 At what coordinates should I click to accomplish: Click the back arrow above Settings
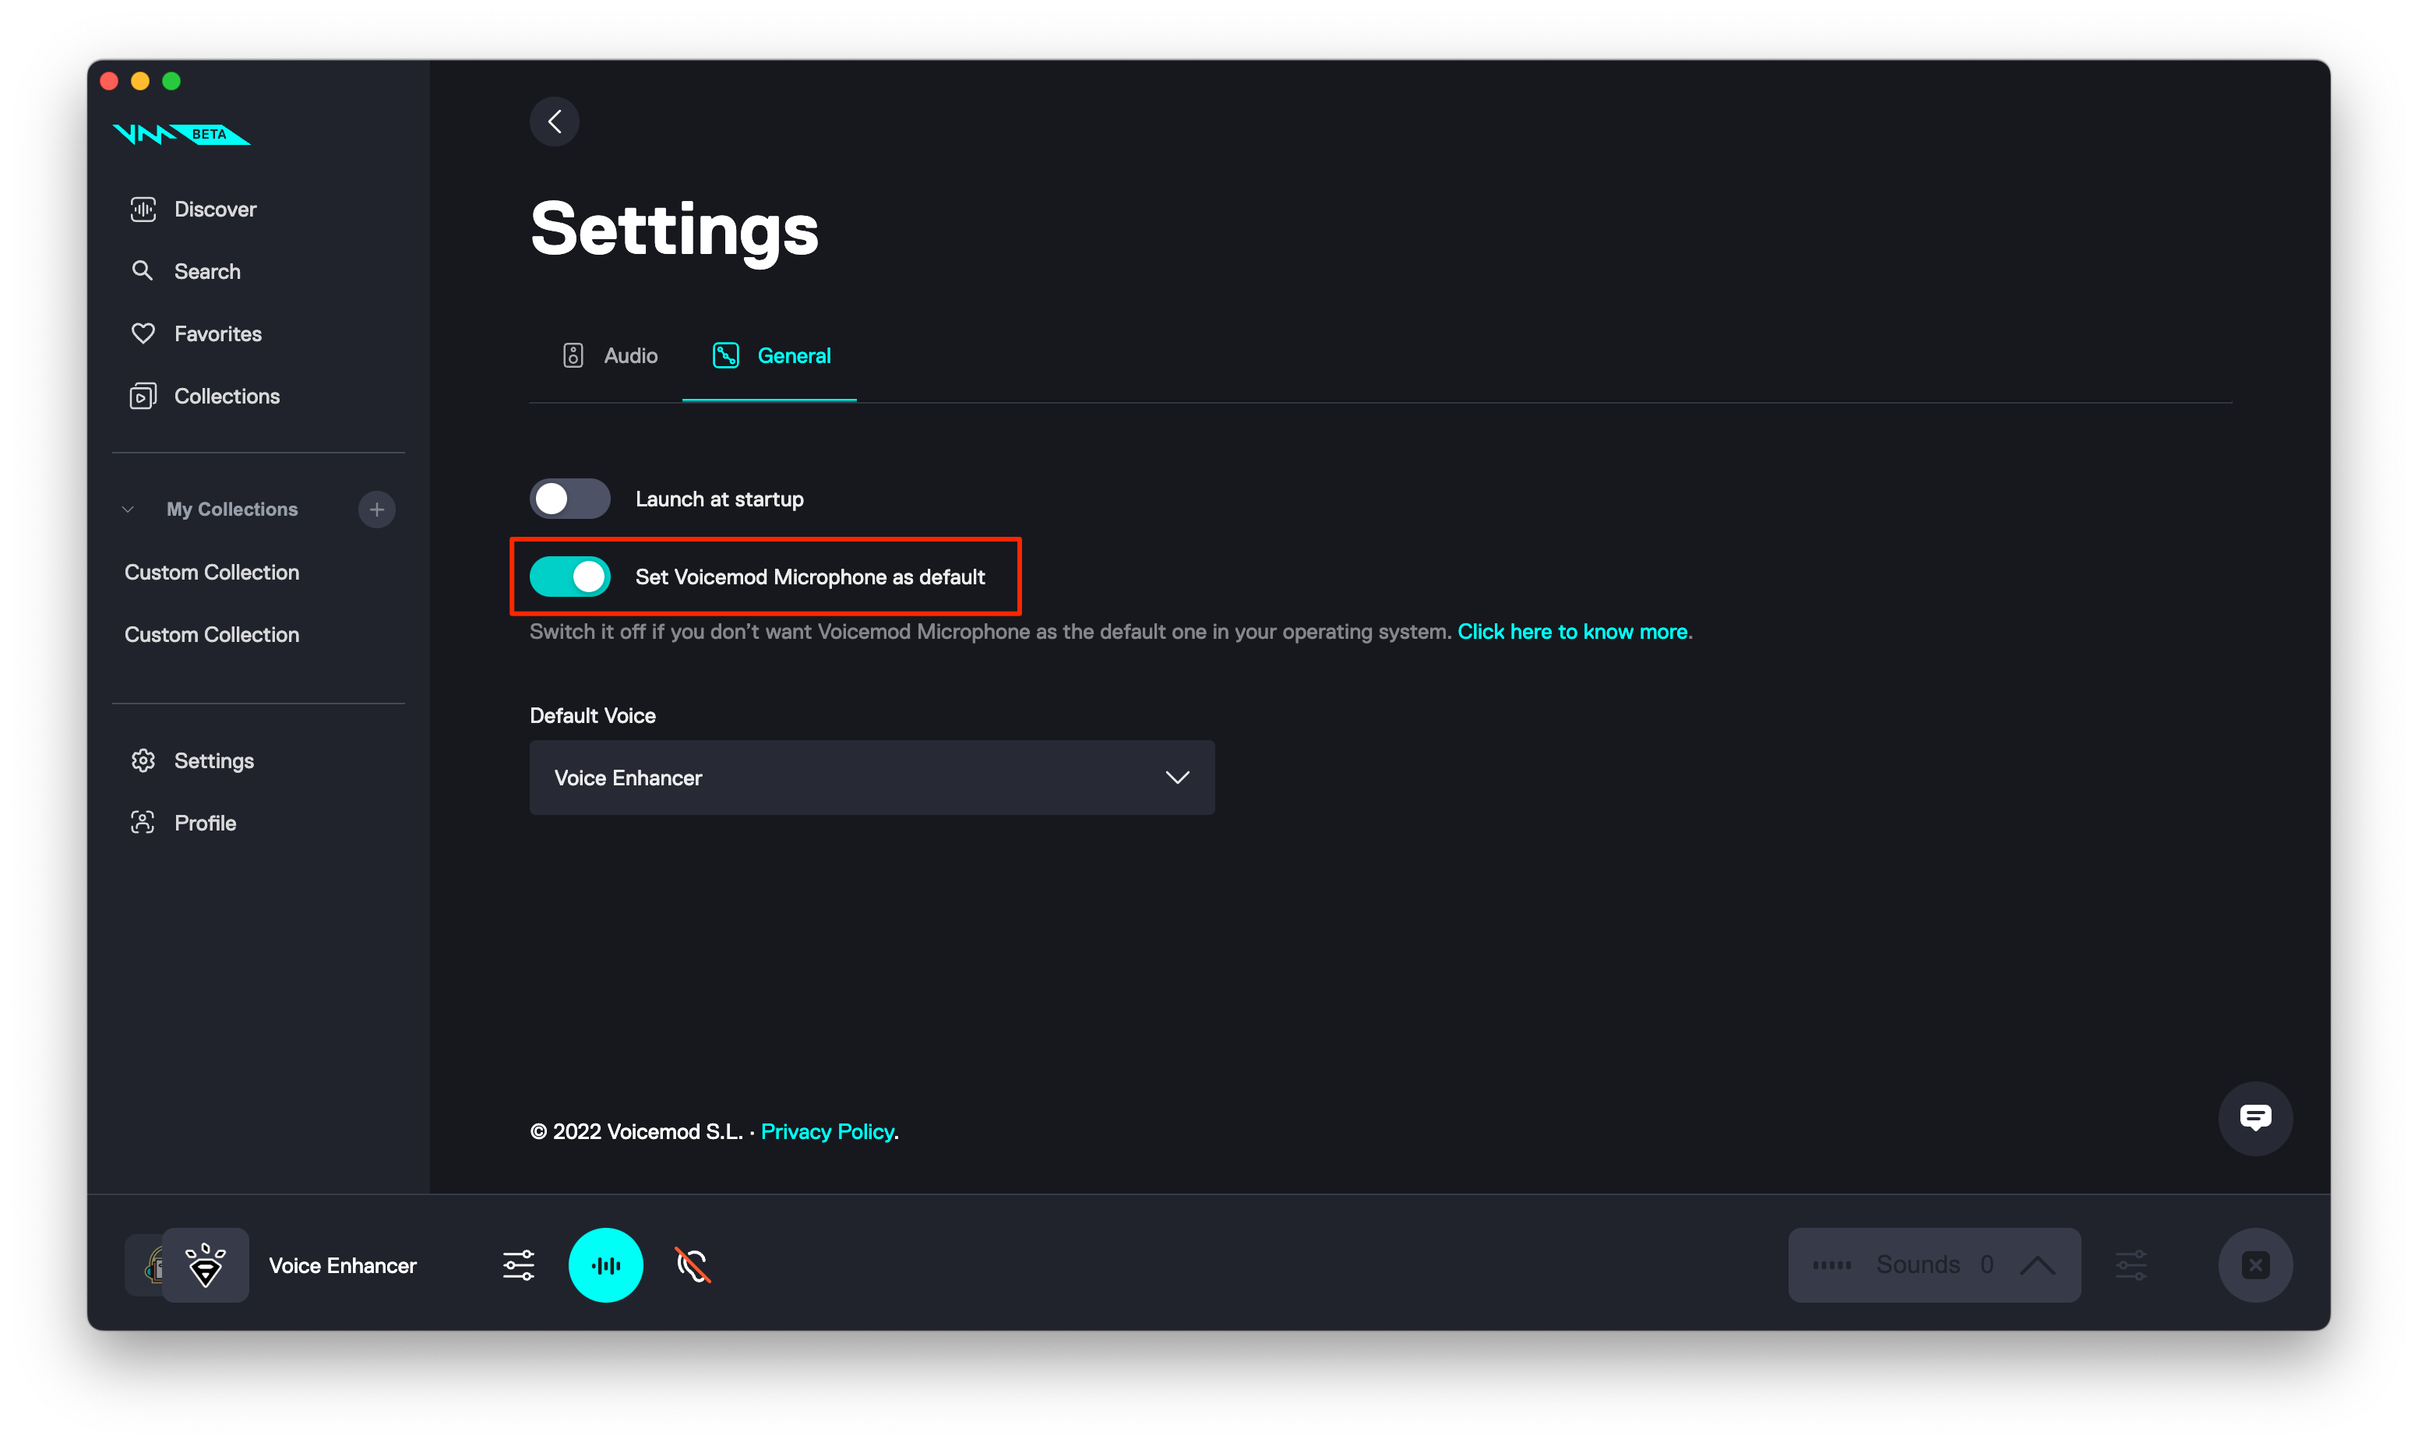[555, 122]
